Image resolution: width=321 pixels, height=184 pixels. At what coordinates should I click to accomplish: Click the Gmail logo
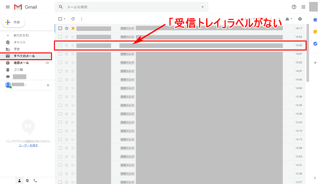pos(26,7)
